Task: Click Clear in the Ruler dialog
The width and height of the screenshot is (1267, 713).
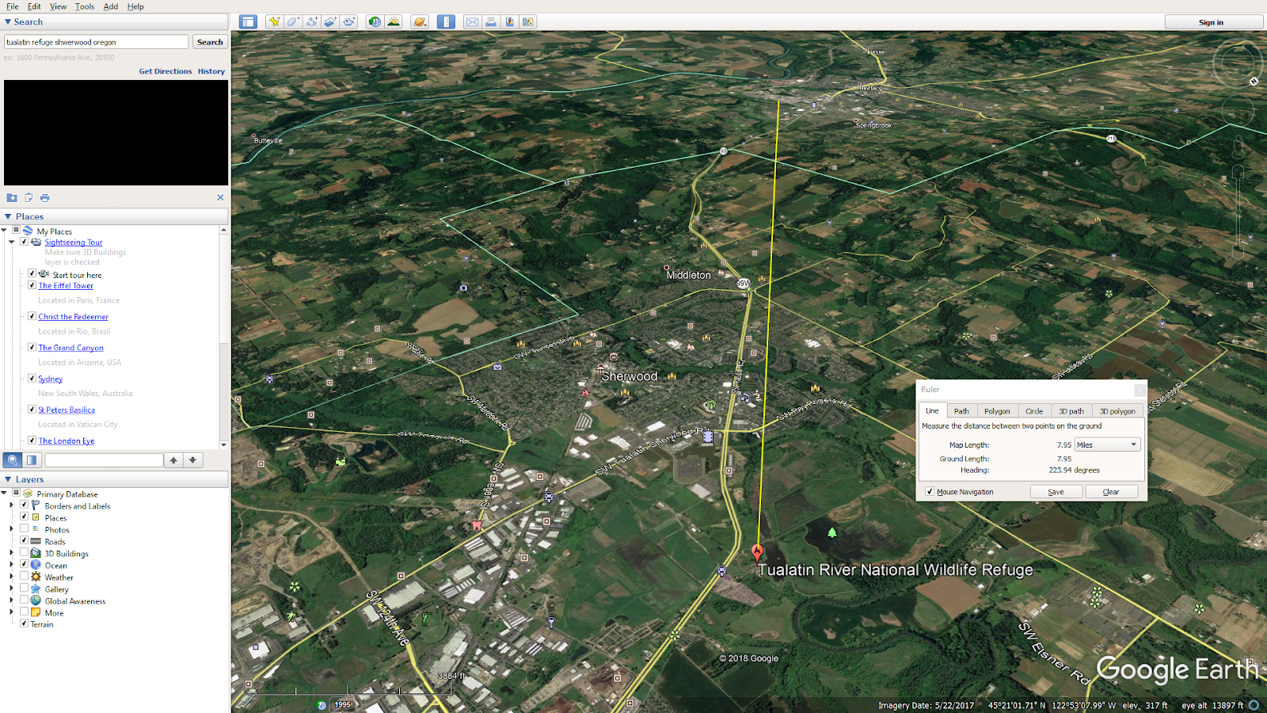Action: (x=1111, y=492)
